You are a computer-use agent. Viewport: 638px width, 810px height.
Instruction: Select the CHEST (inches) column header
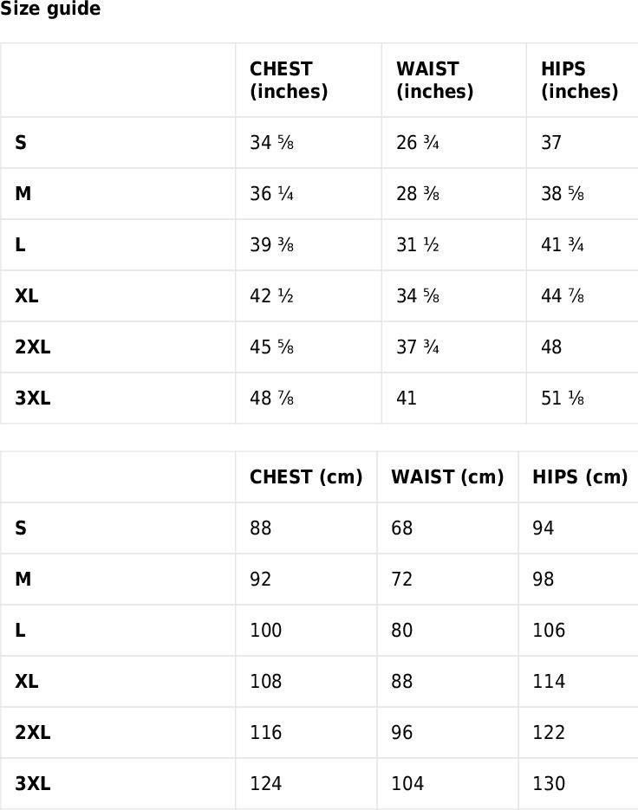289,80
